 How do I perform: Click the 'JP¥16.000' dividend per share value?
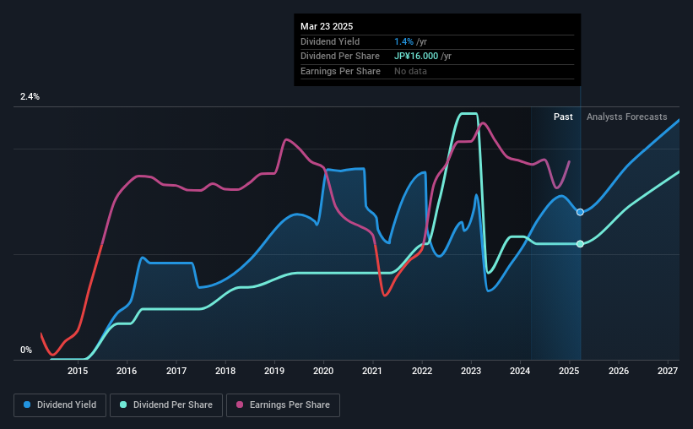coord(416,57)
